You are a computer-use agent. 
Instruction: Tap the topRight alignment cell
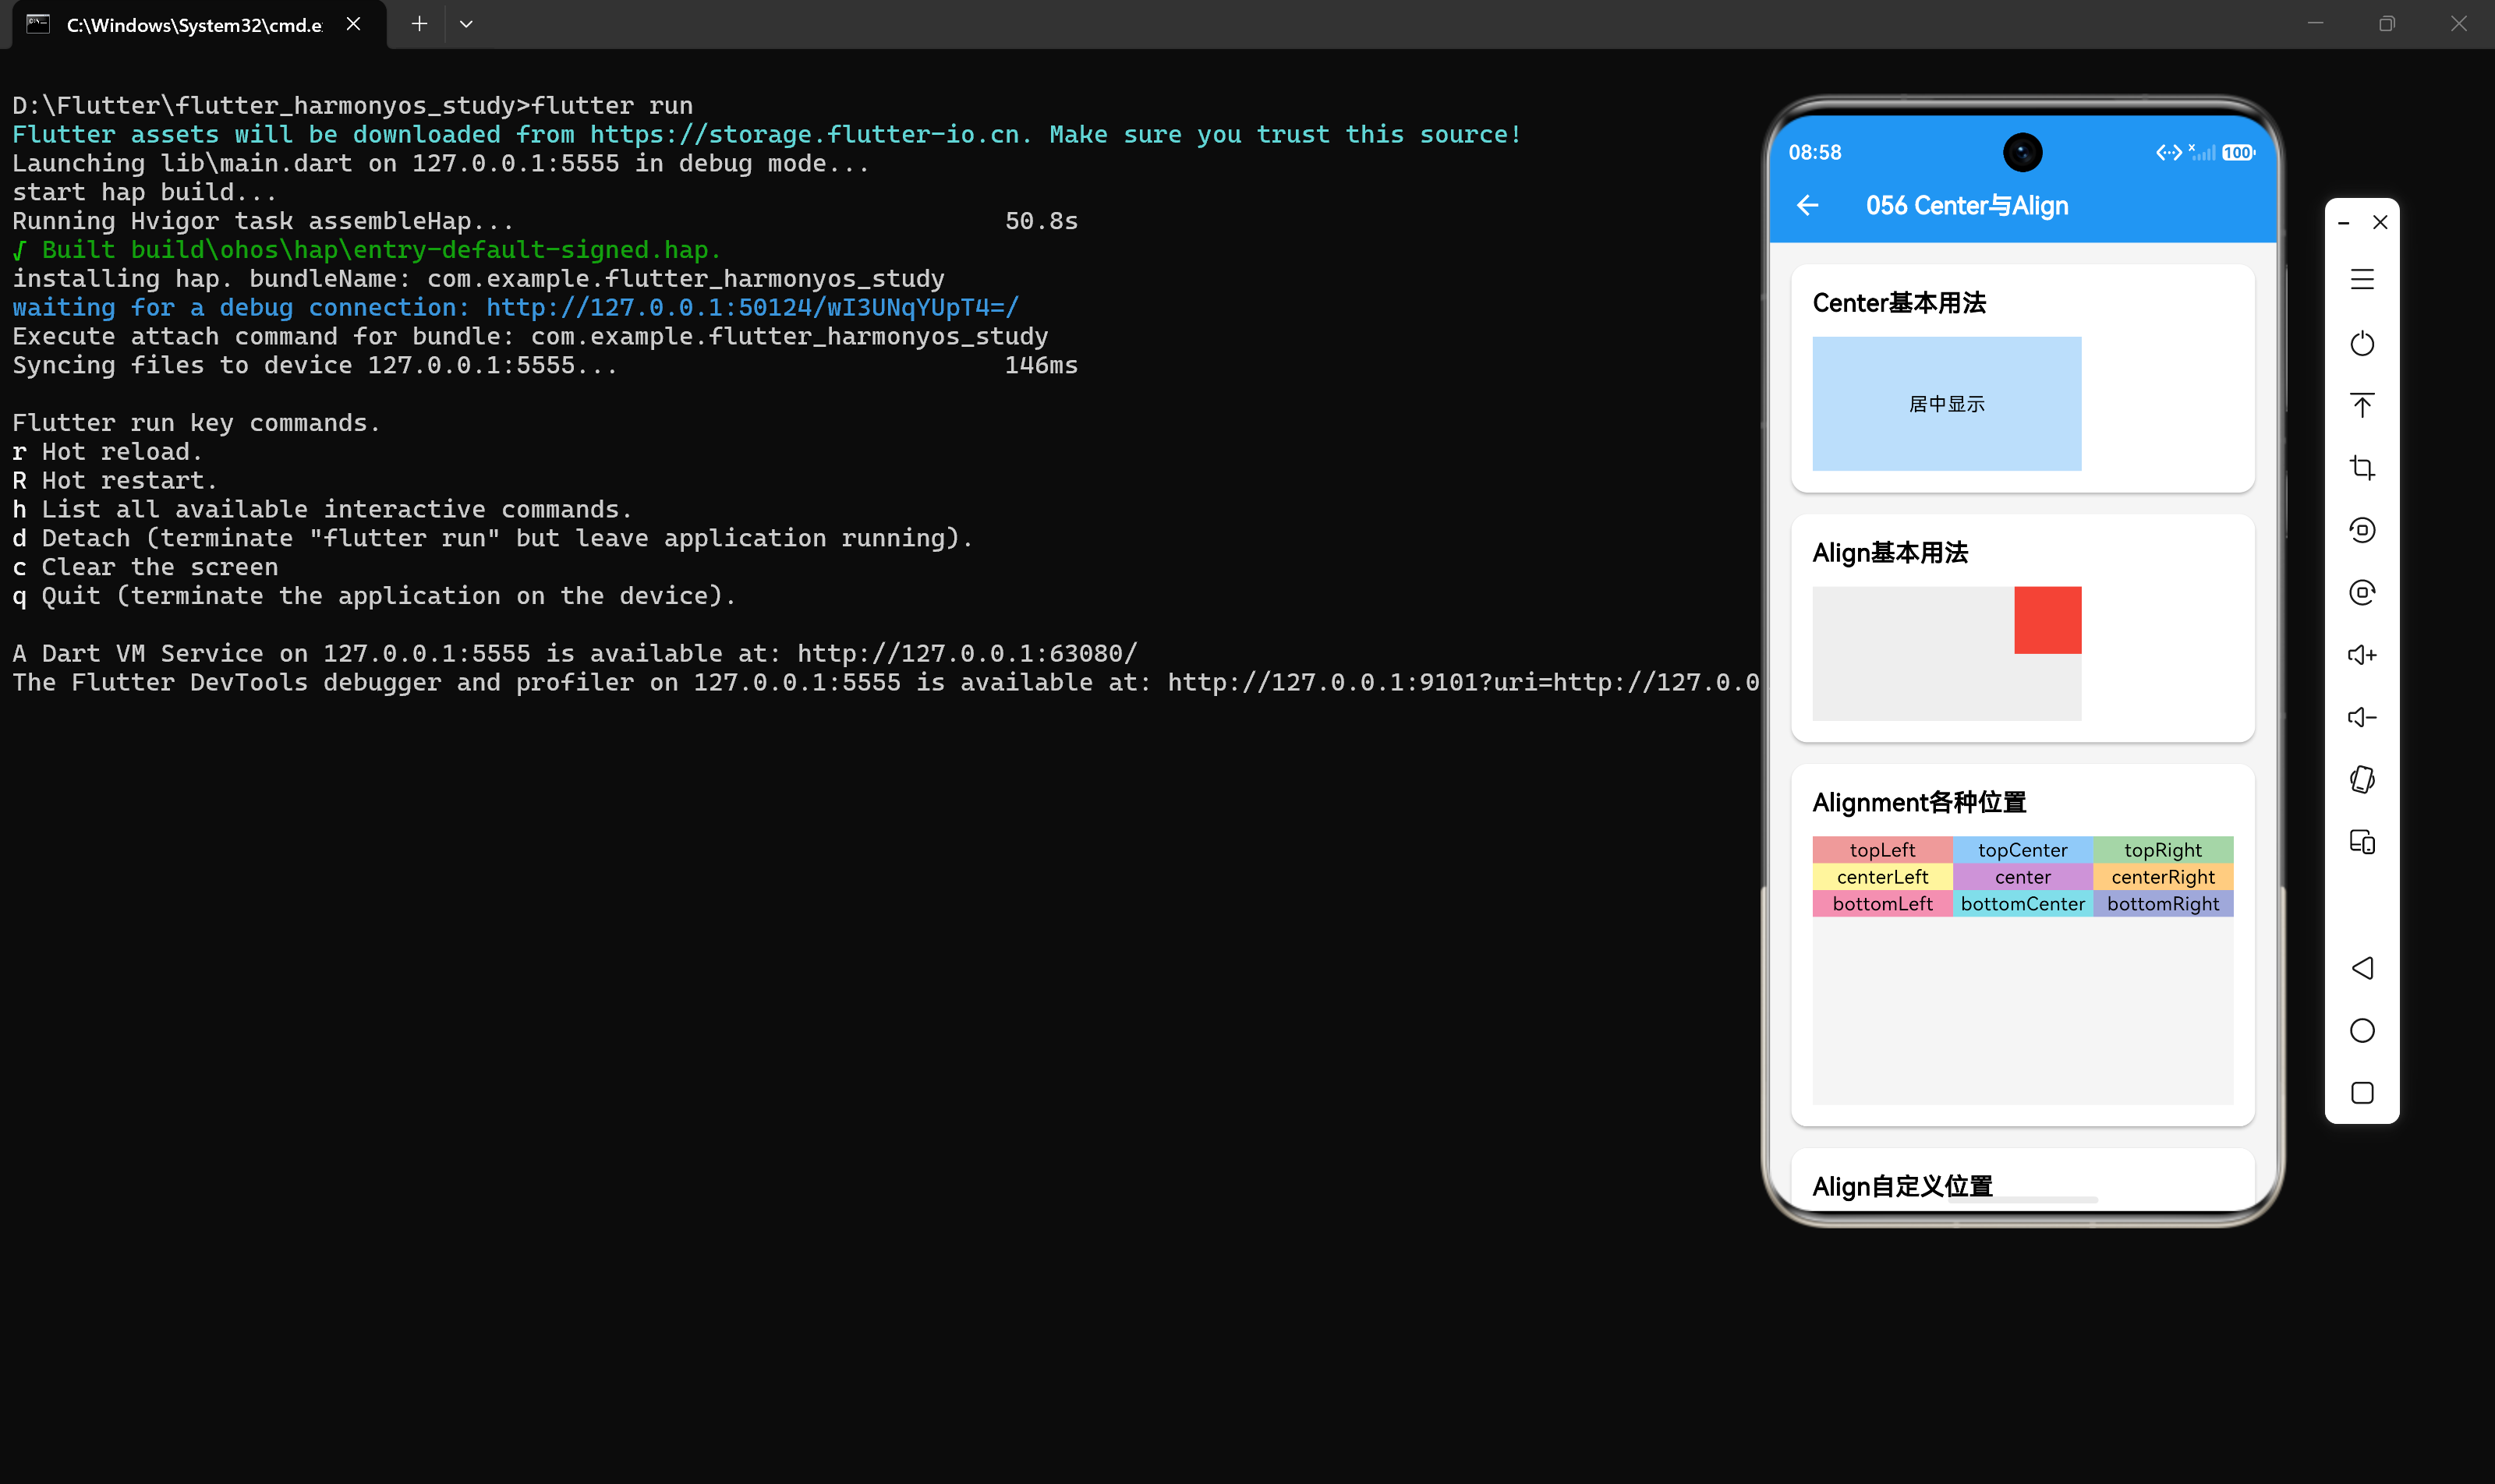[2163, 850]
